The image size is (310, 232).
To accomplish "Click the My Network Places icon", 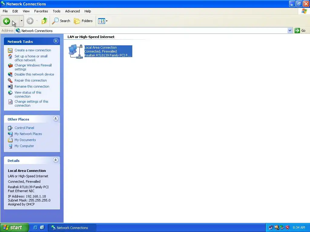I will 10,134.
